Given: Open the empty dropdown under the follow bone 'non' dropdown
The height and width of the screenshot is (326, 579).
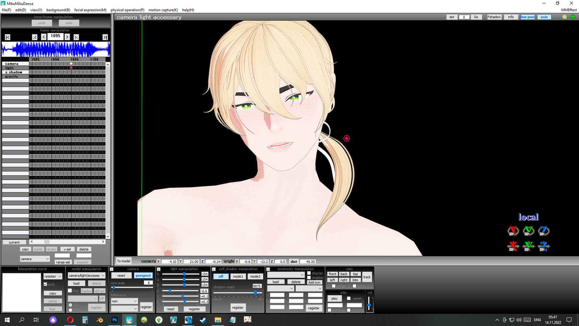Looking at the screenshot, I should coord(124,308).
